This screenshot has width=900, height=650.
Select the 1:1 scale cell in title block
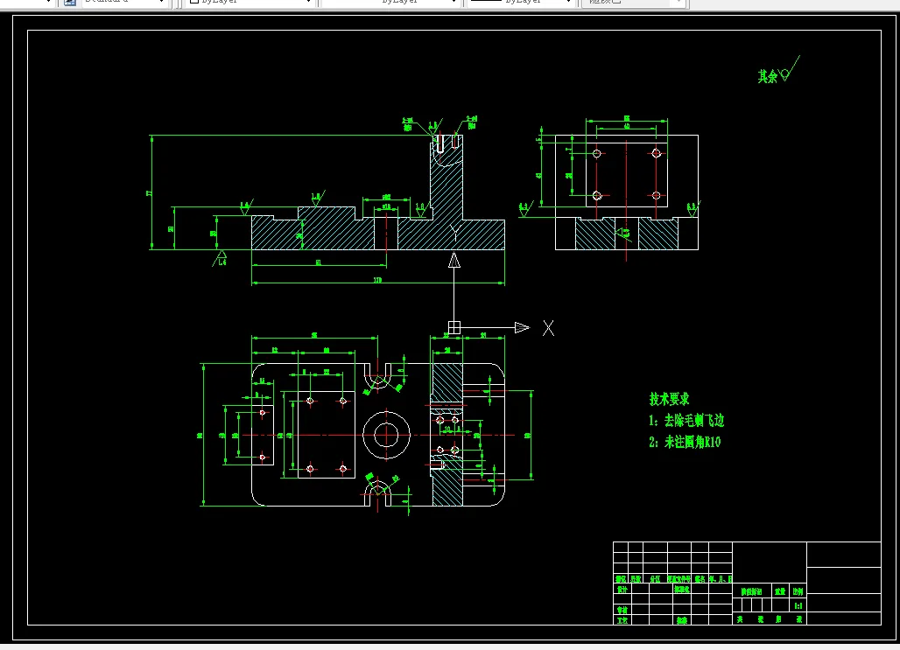pyautogui.click(x=798, y=605)
